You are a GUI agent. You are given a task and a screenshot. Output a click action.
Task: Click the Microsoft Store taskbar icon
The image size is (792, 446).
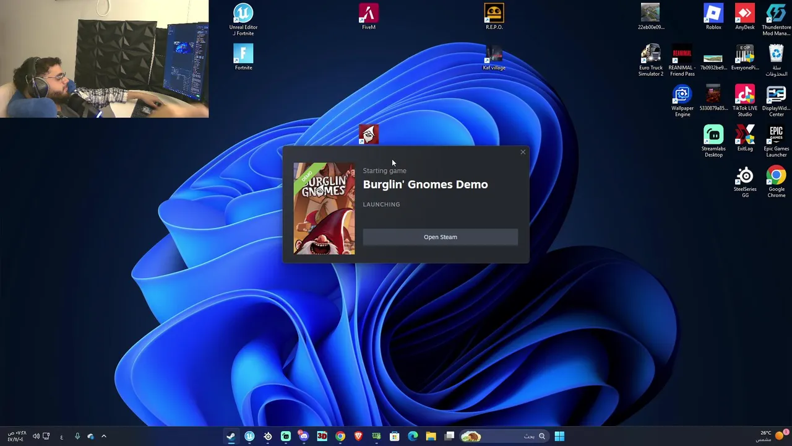tap(394, 436)
